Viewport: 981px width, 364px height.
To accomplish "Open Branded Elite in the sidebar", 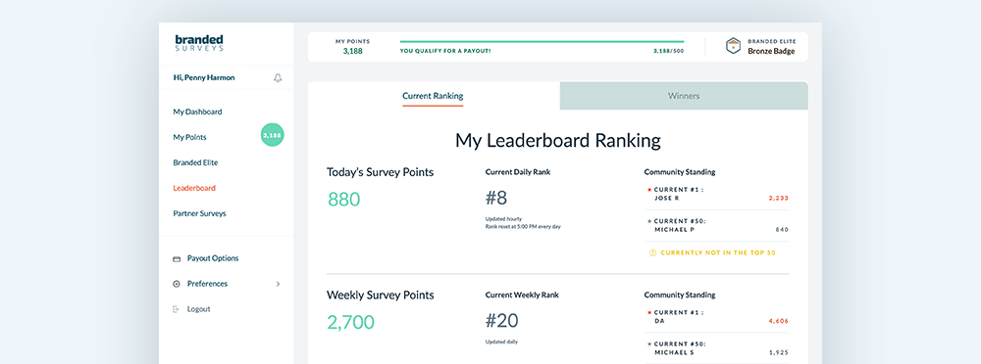I will 195,162.
